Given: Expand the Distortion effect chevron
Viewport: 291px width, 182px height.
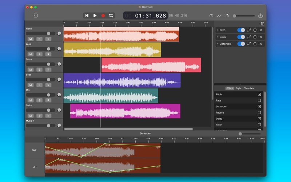Looking at the screenshot, I should tap(217, 44).
